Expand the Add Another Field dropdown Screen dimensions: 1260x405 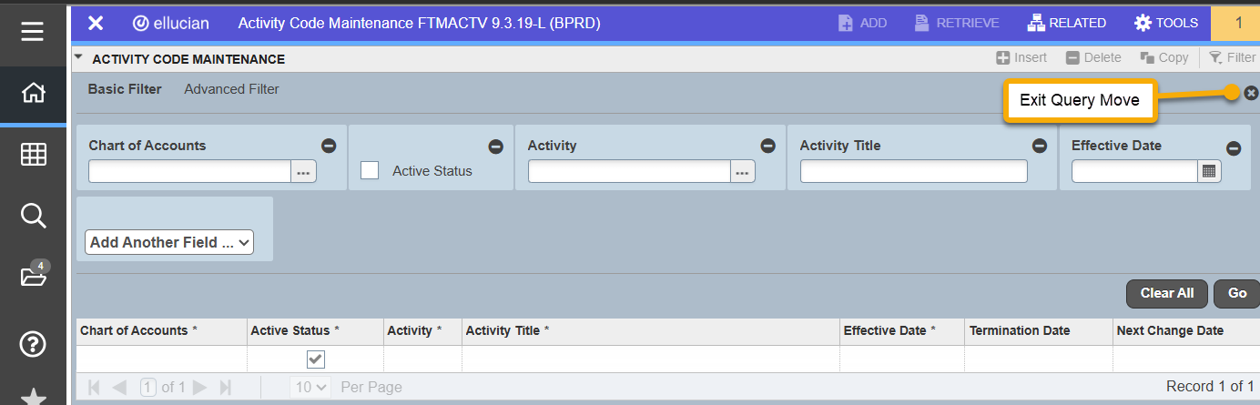point(170,242)
